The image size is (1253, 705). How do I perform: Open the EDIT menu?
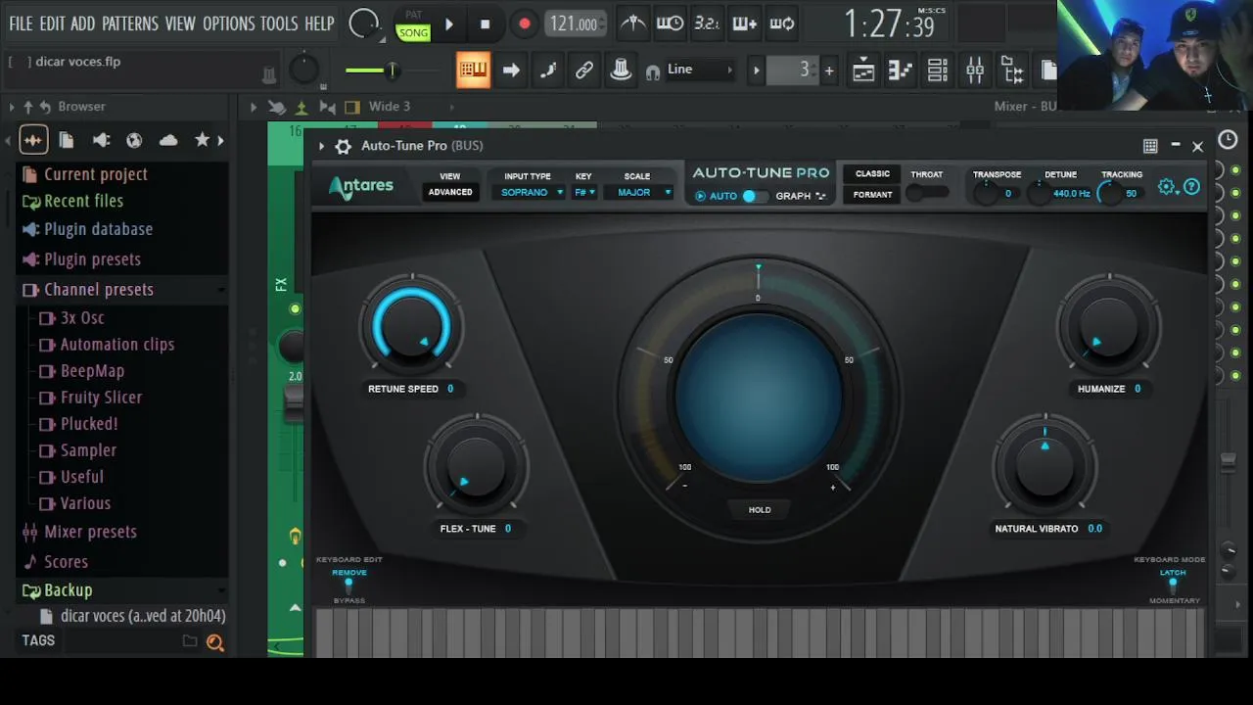pos(52,23)
